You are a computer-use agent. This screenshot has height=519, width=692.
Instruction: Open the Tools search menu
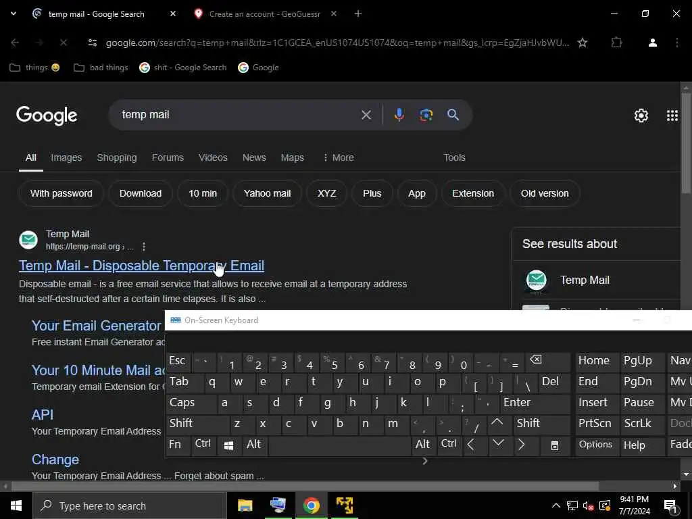point(454,157)
